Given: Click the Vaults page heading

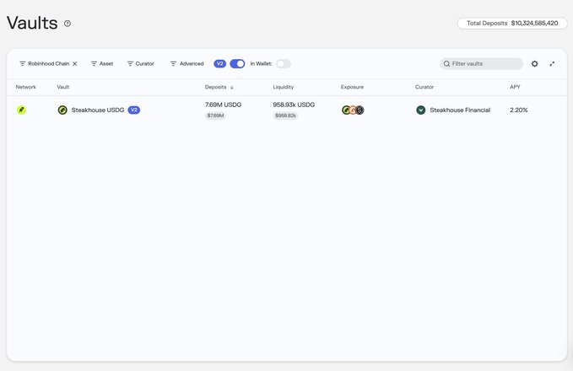Looking at the screenshot, I should 32,23.
